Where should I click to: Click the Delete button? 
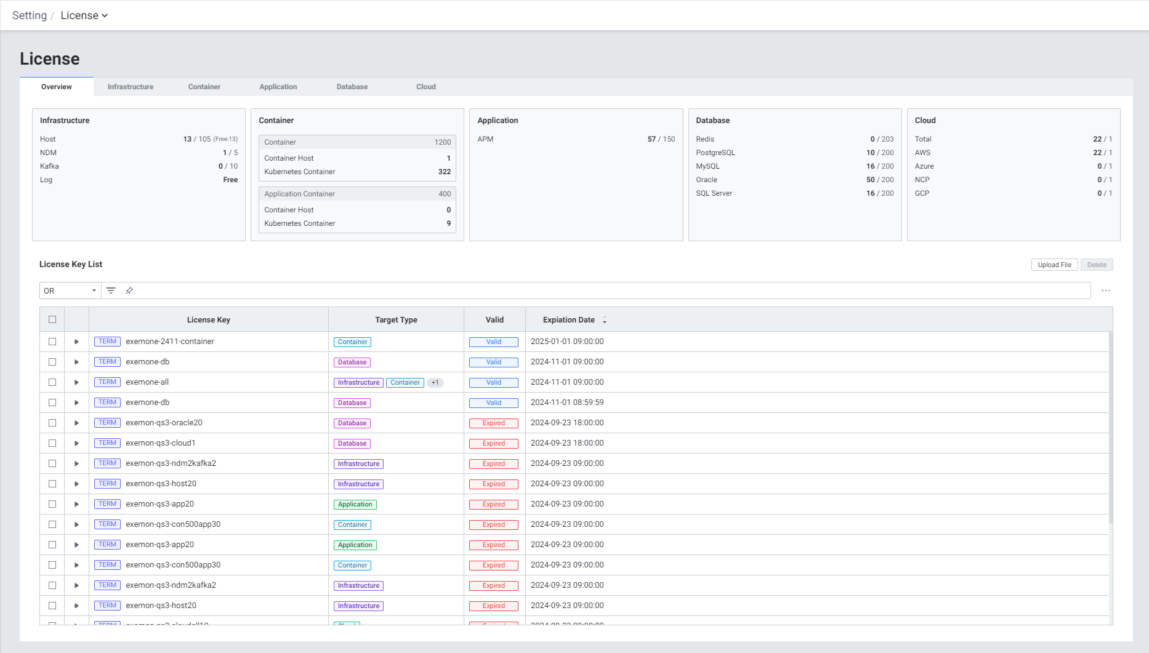click(1097, 265)
